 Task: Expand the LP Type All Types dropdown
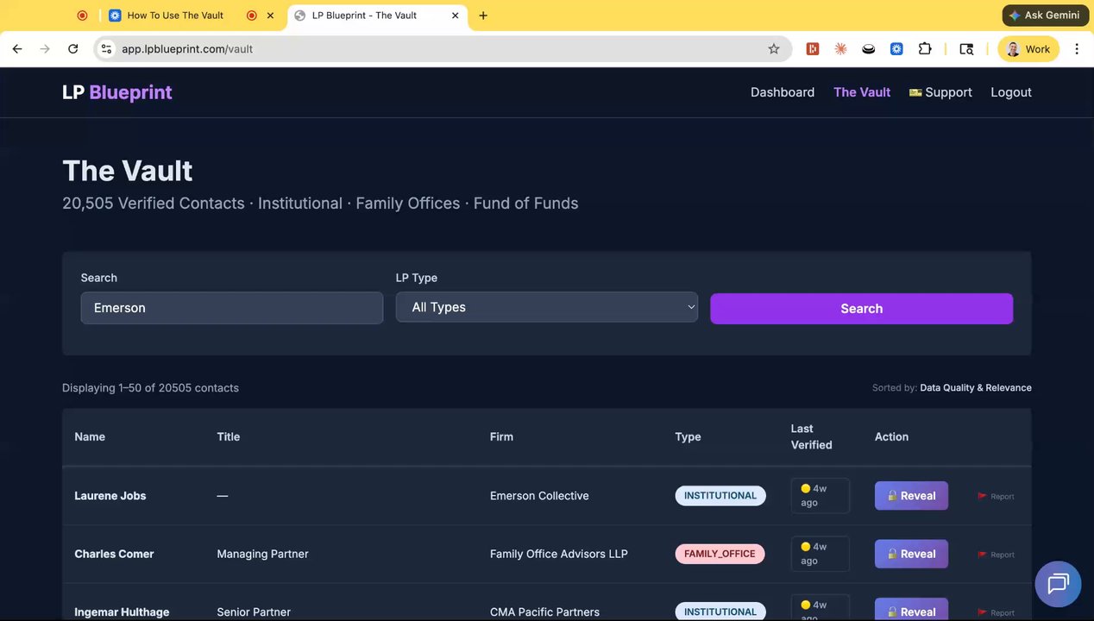pyautogui.click(x=547, y=307)
